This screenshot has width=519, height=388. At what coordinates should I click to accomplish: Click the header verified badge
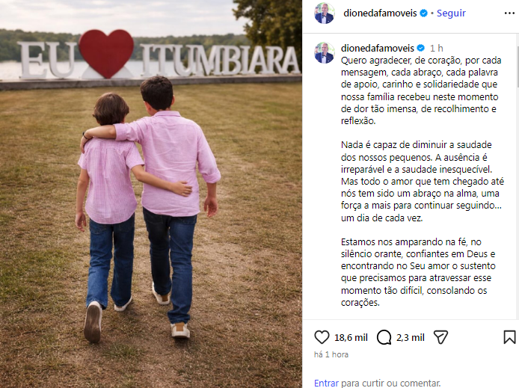(423, 13)
